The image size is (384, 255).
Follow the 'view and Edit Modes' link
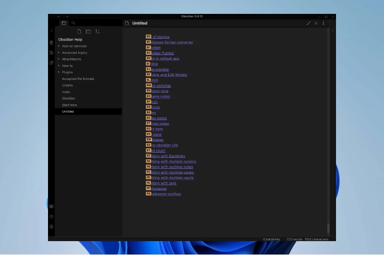(x=169, y=75)
